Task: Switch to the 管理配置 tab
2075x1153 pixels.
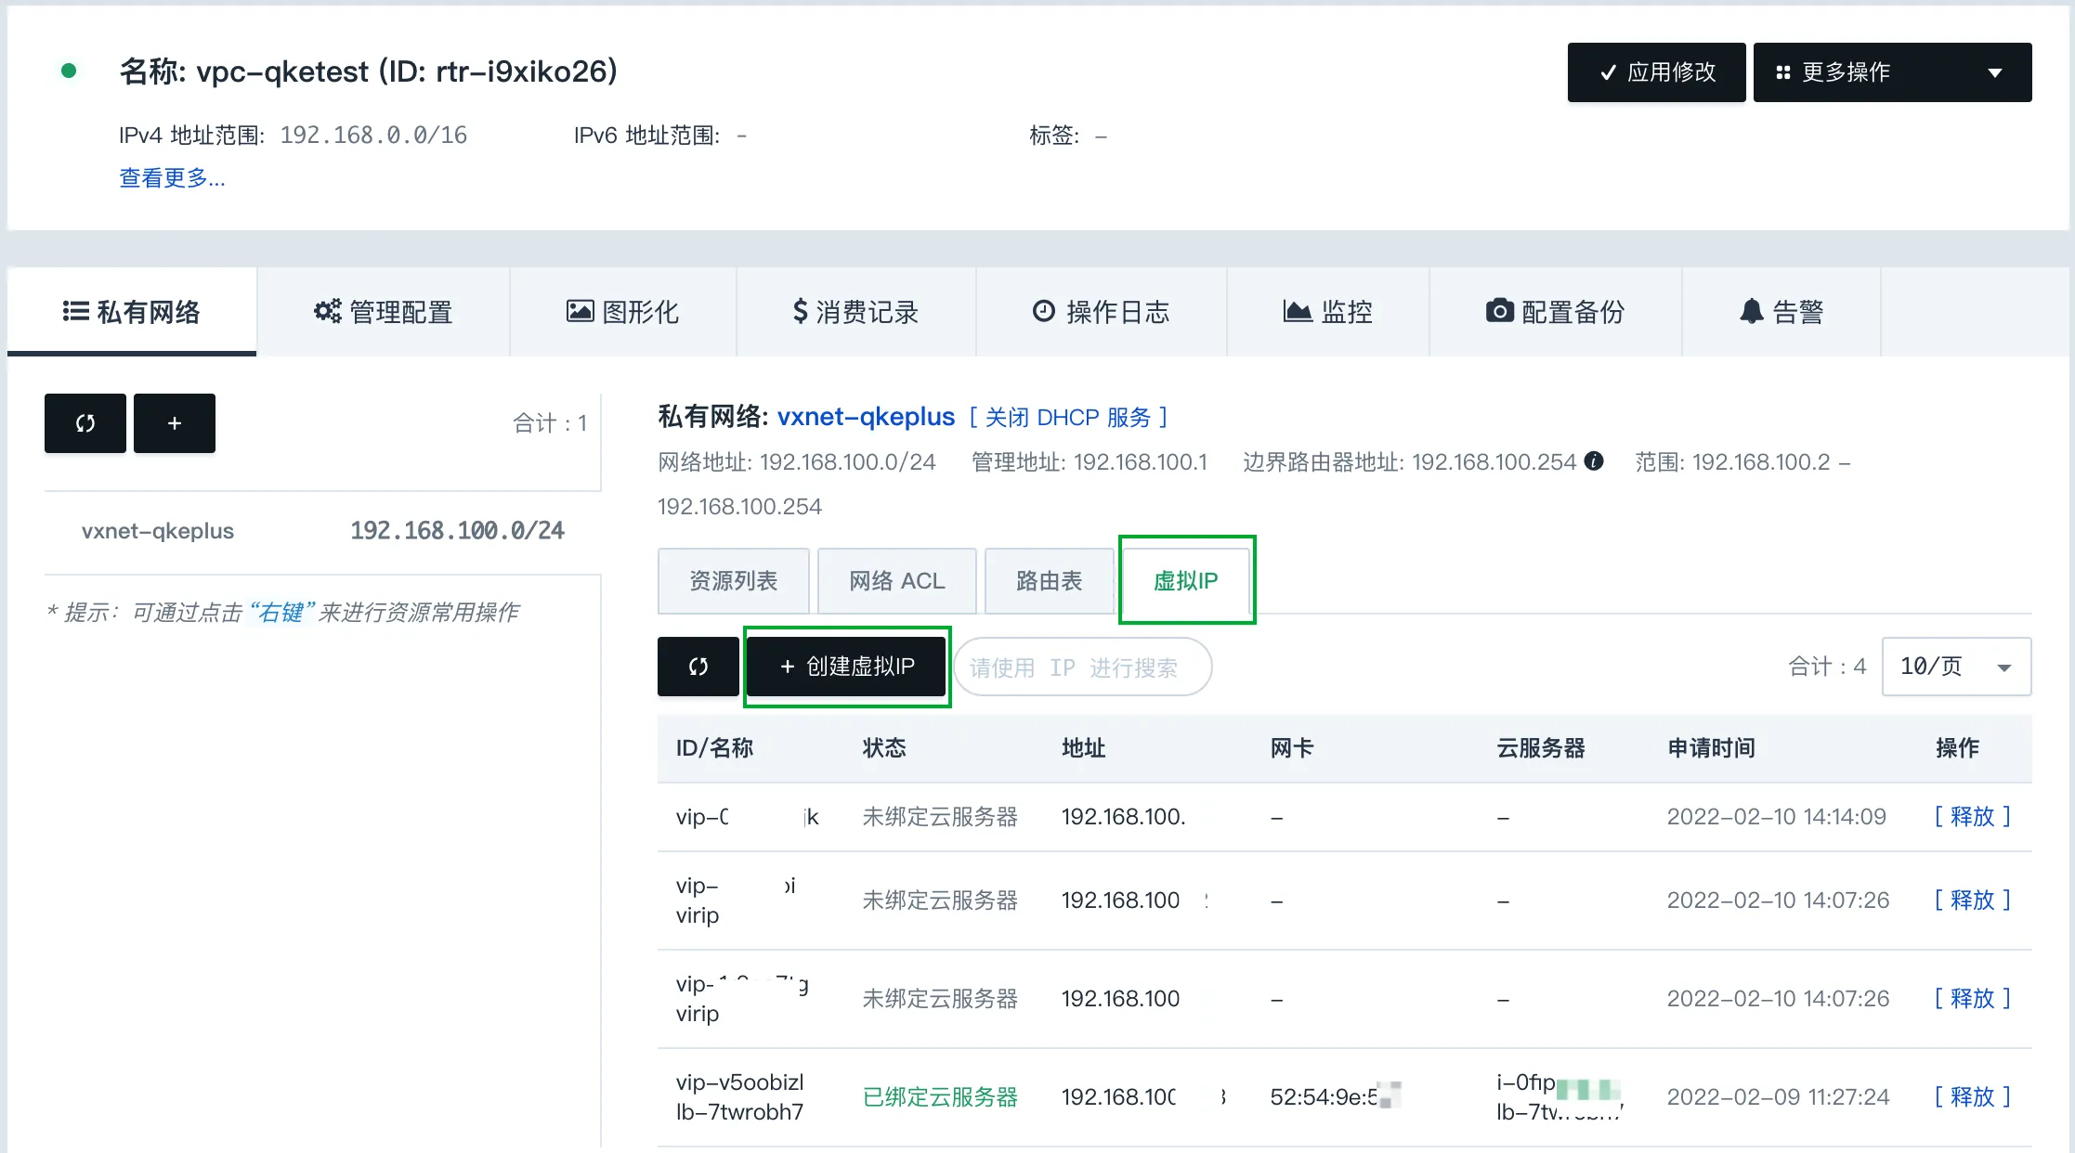Action: [x=383, y=312]
